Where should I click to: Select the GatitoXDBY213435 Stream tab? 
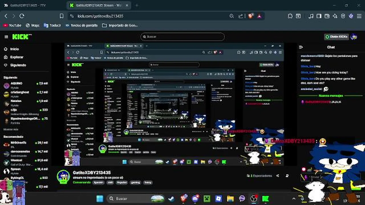pos(99,5)
